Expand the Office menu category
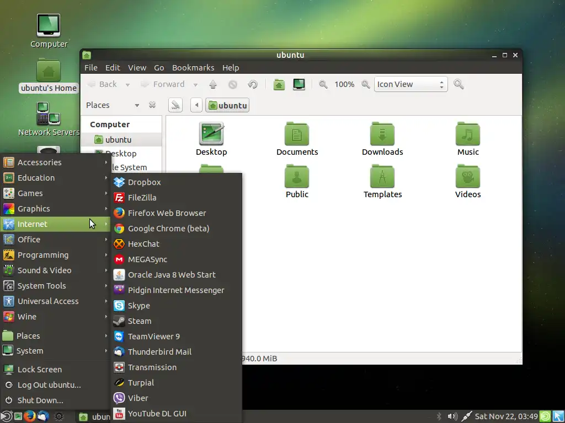 click(56, 240)
